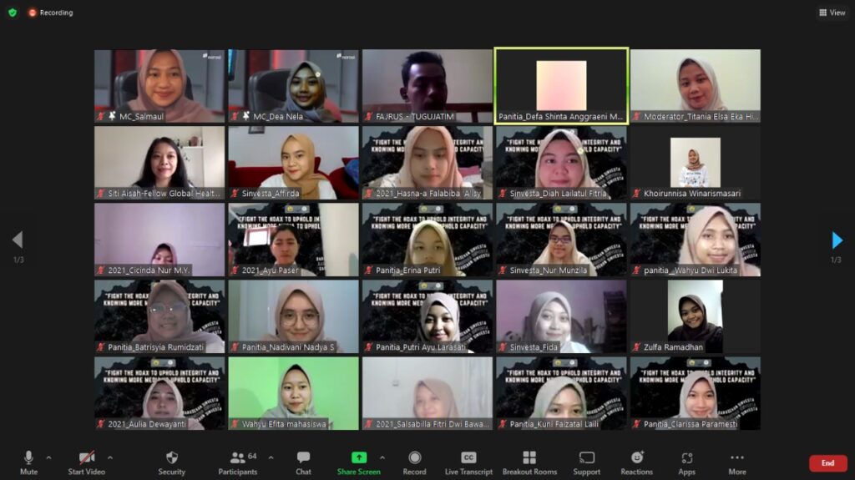Open the Chat panel
855x480 pixels.
click(x=303, y=461)
